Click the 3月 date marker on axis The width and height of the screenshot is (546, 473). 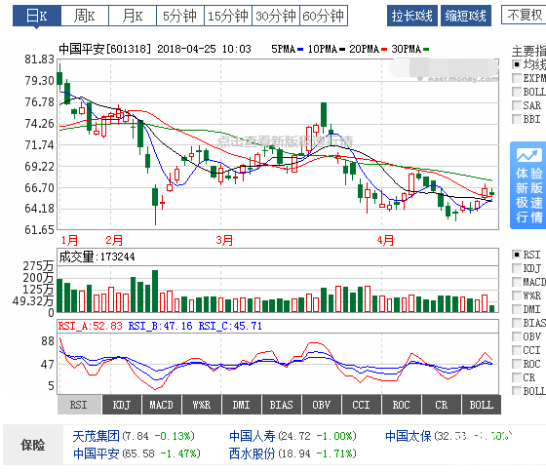224,240
